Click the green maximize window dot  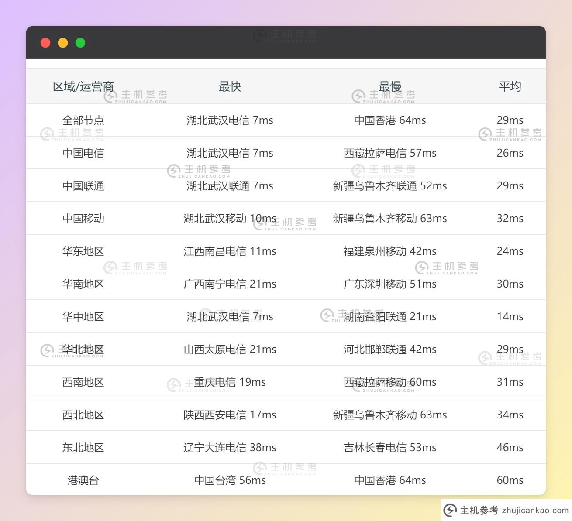tap(80, 43)
